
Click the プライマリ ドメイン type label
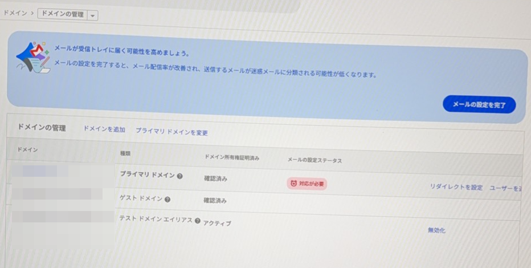[148, 175]
